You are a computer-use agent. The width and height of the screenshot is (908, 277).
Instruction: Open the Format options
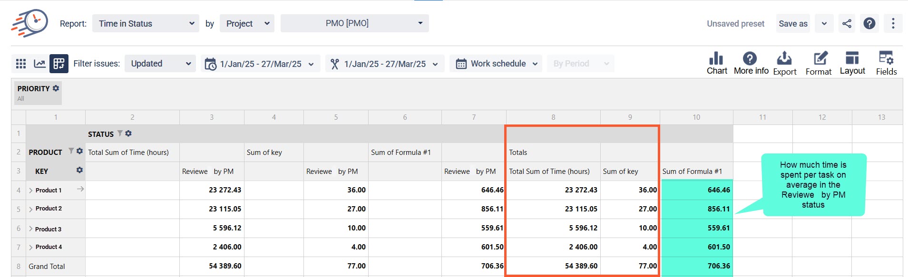(x=819, y=63)
